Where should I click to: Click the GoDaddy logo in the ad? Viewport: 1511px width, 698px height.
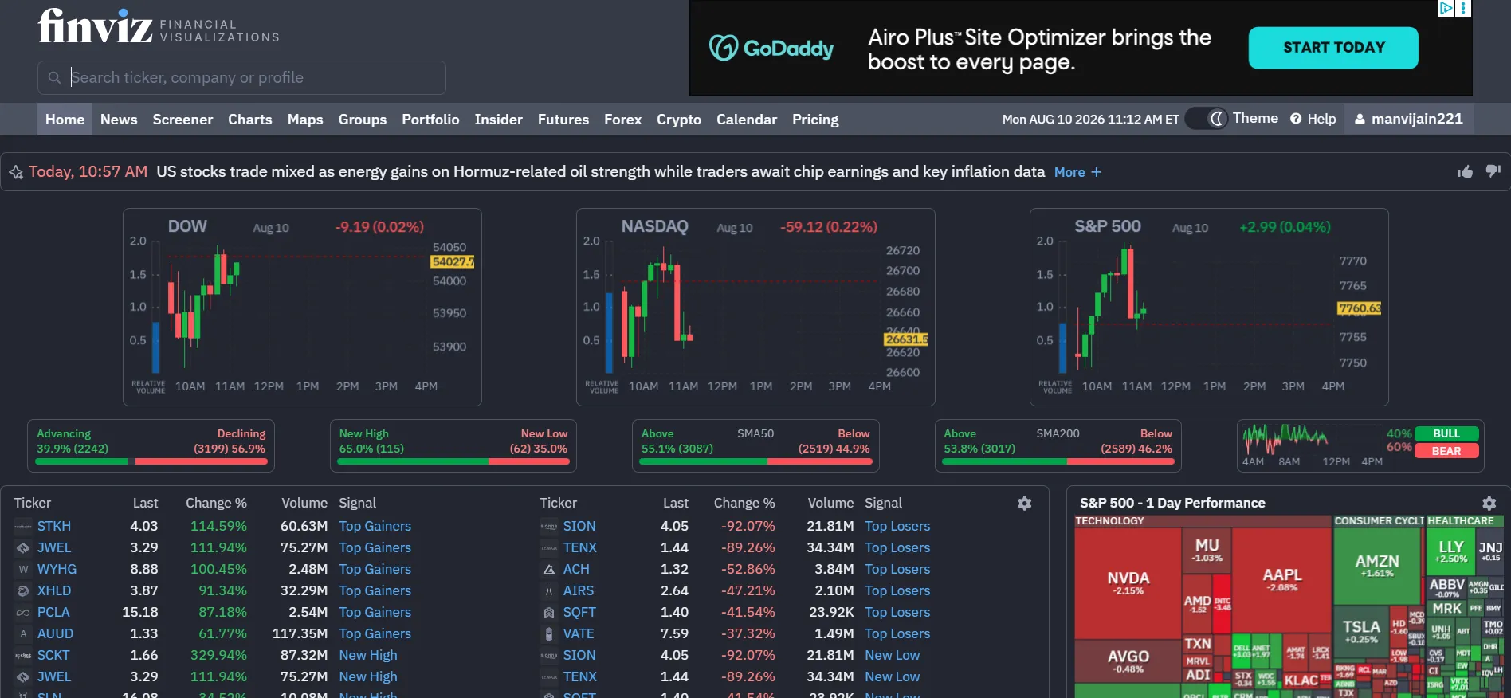click(771, 49)
